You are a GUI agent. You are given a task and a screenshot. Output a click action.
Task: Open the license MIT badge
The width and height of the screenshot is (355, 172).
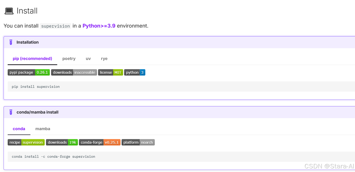pos(111,72)
